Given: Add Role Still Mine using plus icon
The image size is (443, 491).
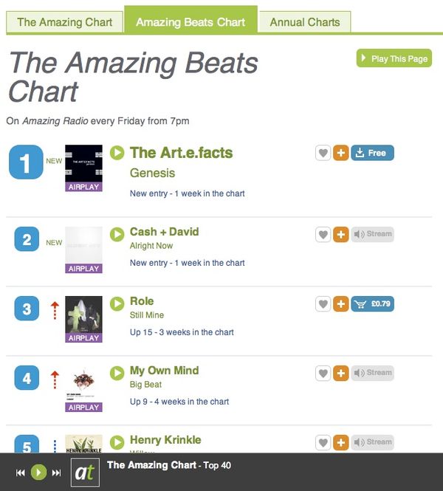Looking at the screenshot, I should coord(341,303).
